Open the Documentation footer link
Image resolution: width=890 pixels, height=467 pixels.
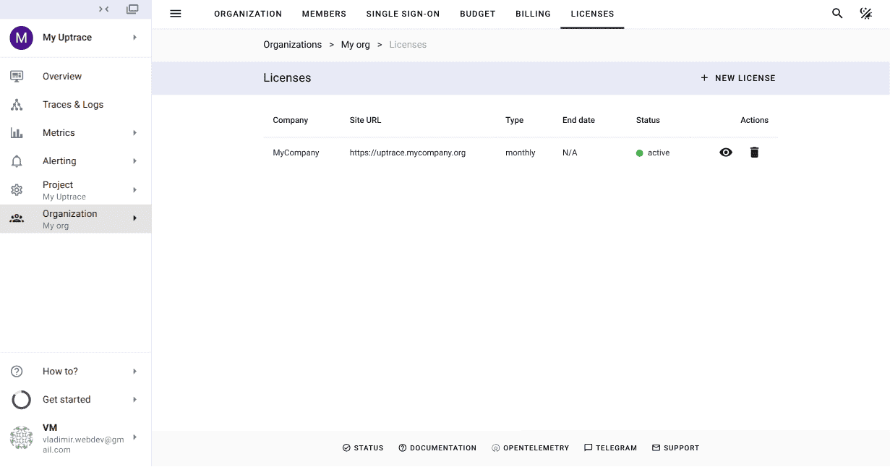tap(437, 448)
